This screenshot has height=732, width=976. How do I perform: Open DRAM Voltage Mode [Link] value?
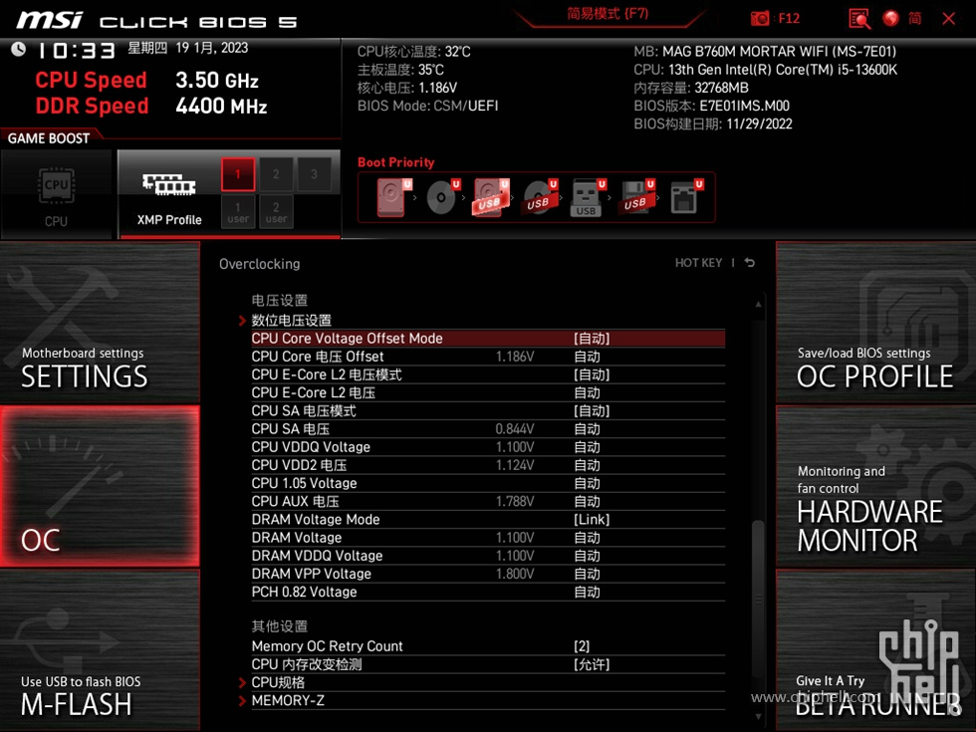click(x=592, y=519)
